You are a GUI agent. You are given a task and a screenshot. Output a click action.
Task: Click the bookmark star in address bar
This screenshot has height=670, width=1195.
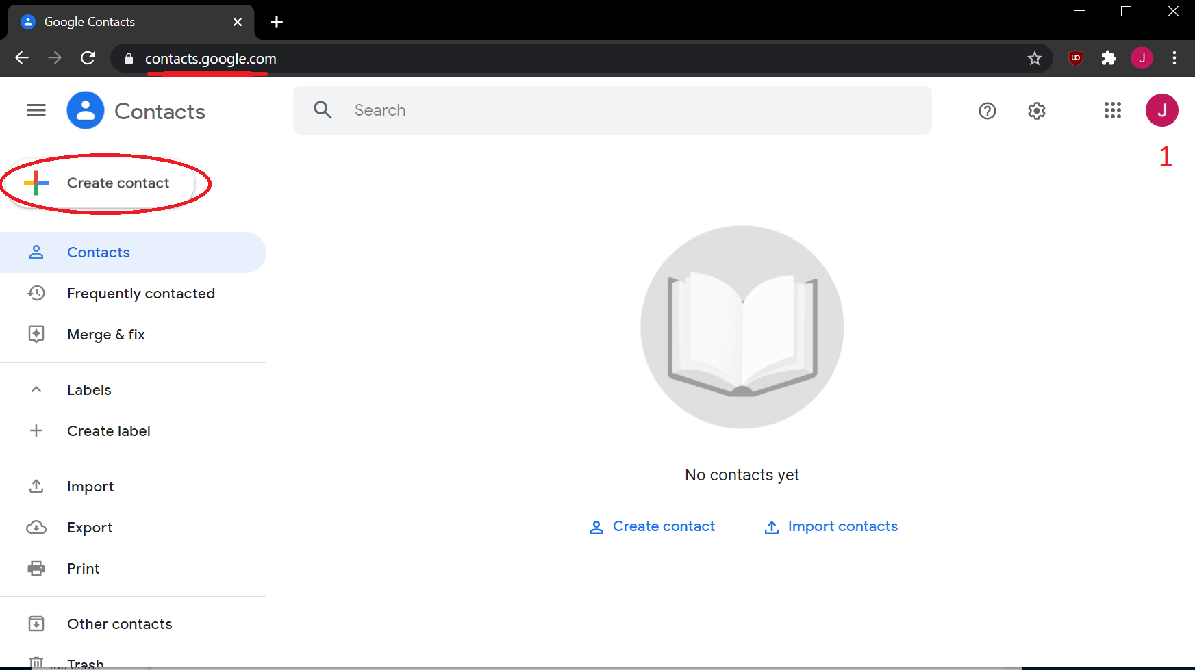click(1035, 58)
